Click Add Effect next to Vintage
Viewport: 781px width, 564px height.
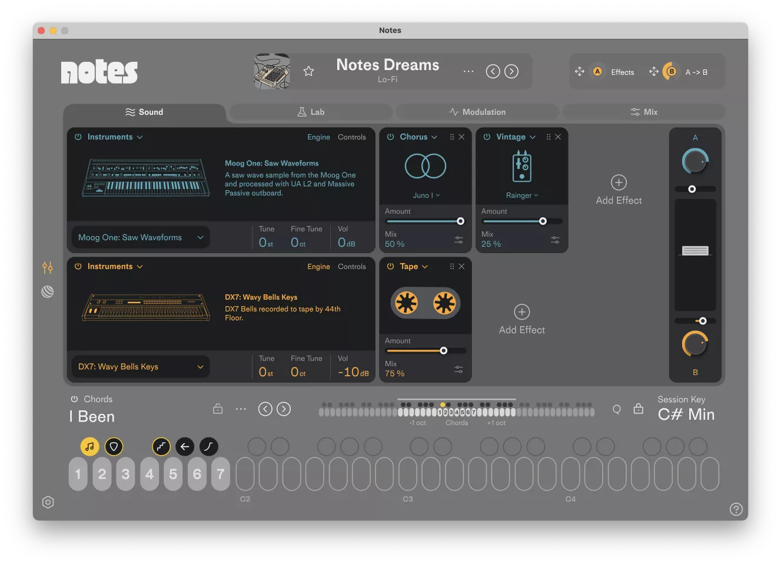[618, 190]
